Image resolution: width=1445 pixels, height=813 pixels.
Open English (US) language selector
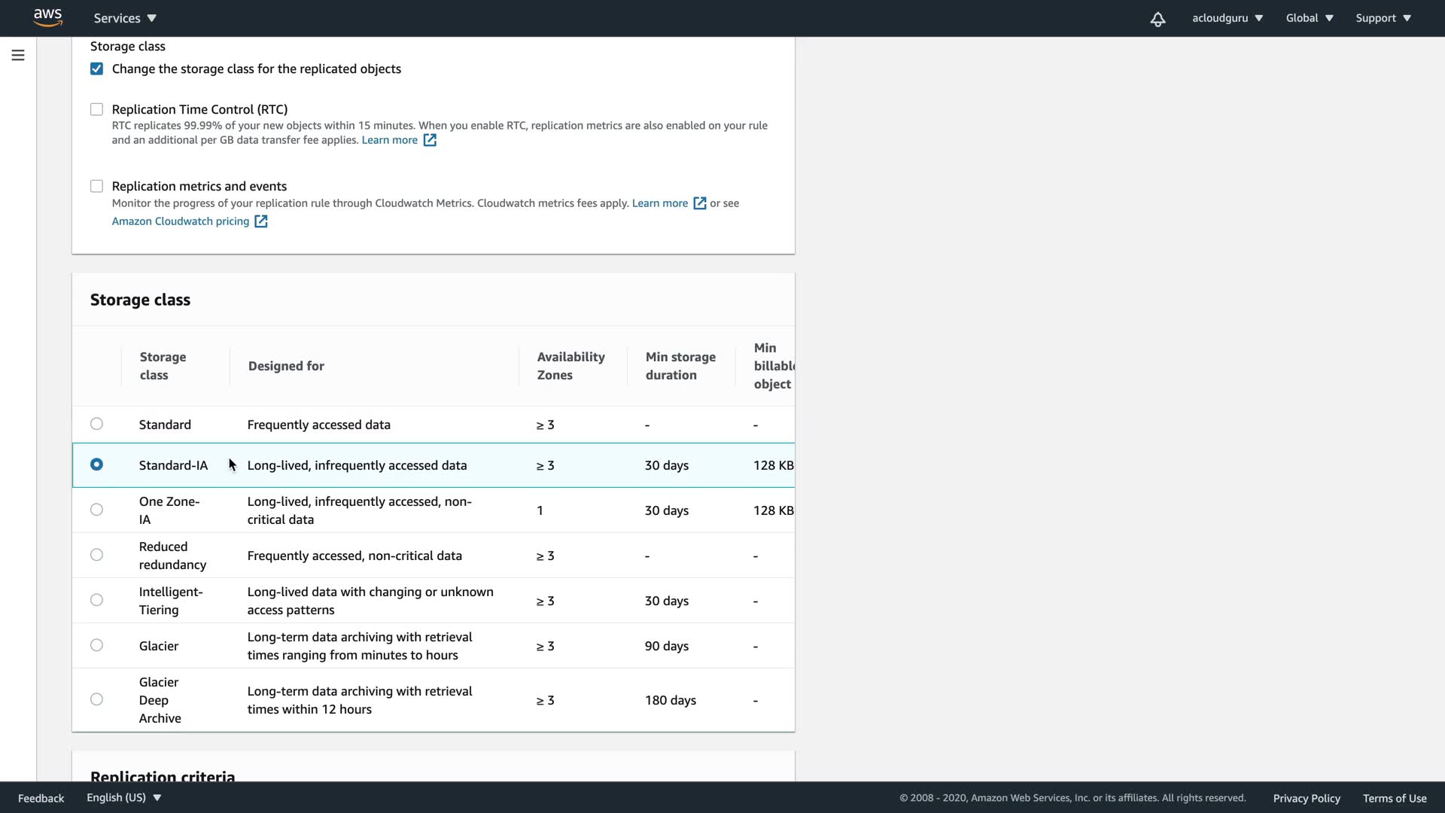click(x=123, y=797)
